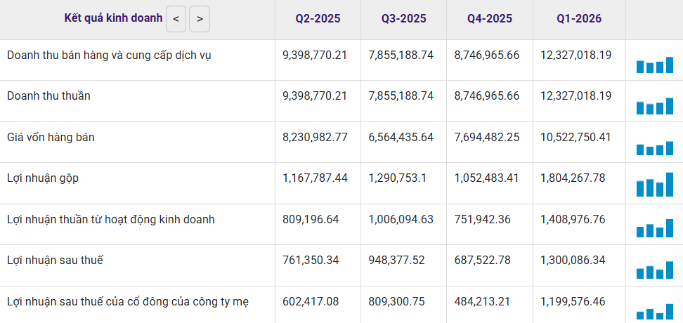Open mini bar chart for Lợi nhuận gộp
Image resolution: width=683 pixels, height=323 pixels.
(655, 185)
